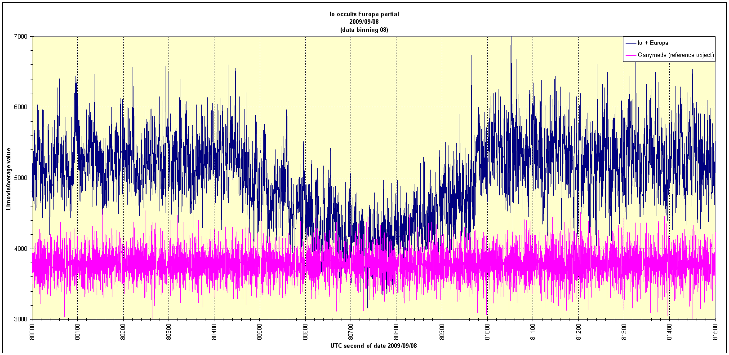Select the 6000 tick label on vertical axis
This screenshot has height=355, width=729.
pyautogui.click(x=22, y=107)
